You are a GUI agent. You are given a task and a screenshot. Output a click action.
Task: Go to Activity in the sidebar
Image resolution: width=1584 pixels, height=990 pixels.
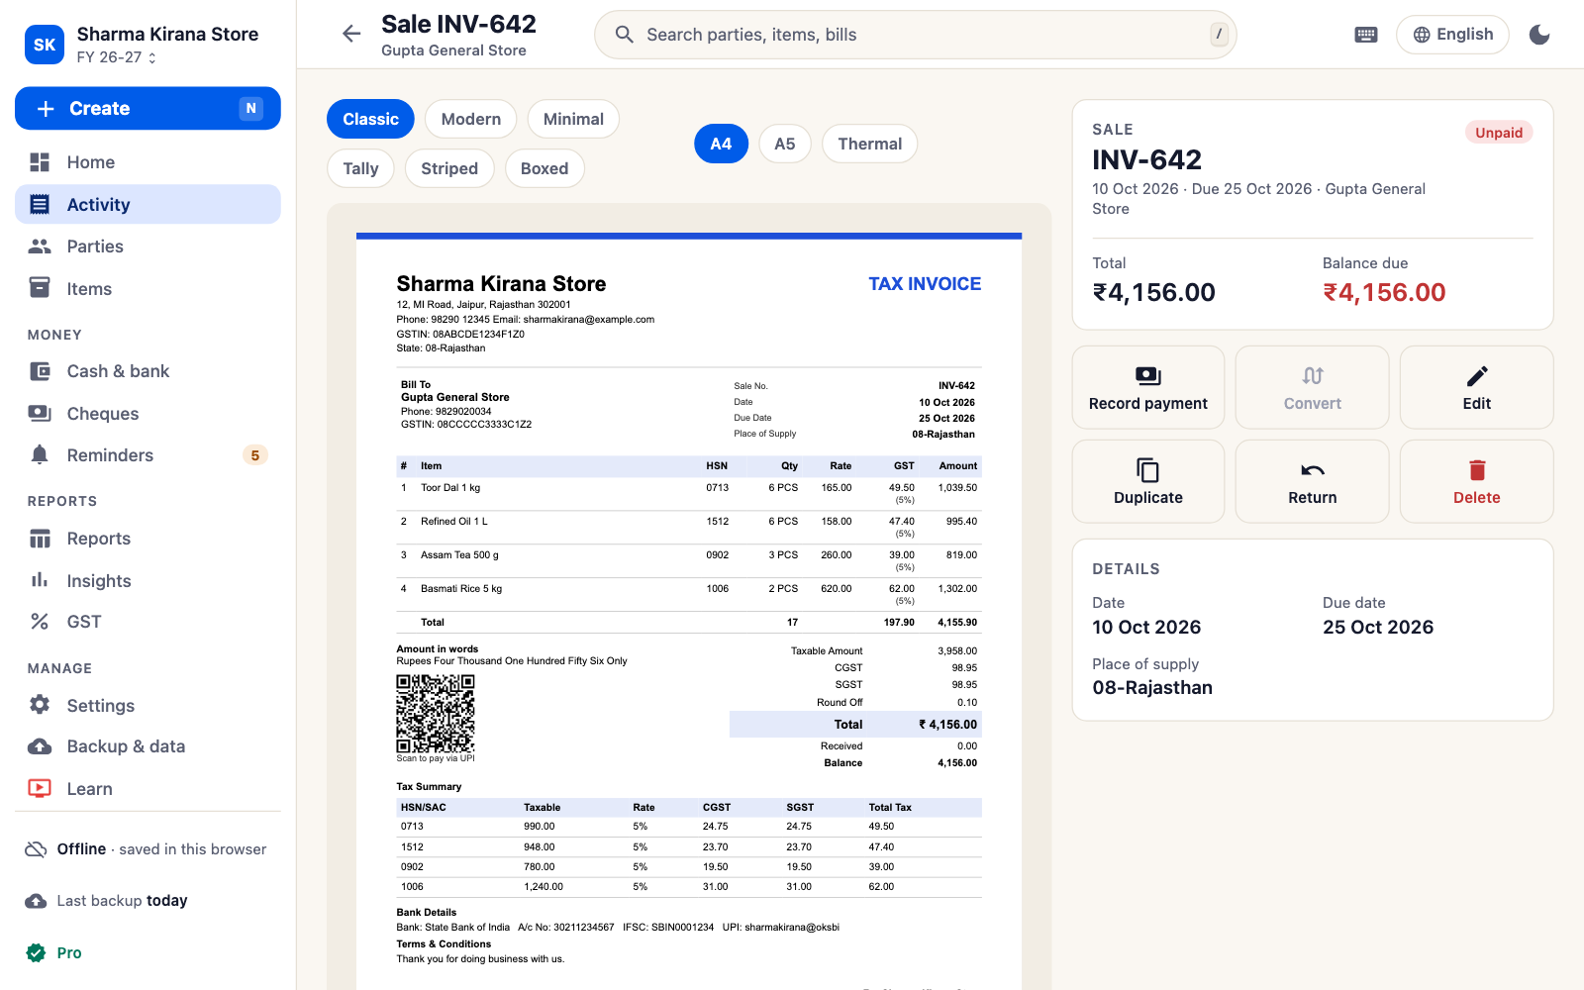(x=148, y=204)
